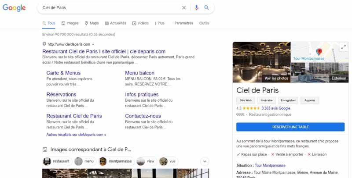Open Outils search tools
The width and height of the screenshot is (352, 178).
(x=204, y=23)
